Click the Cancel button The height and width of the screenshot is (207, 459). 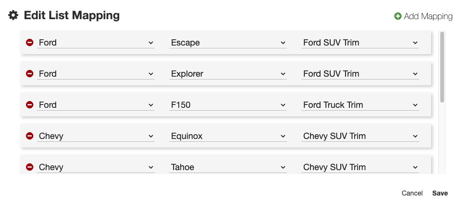point(412,193)
